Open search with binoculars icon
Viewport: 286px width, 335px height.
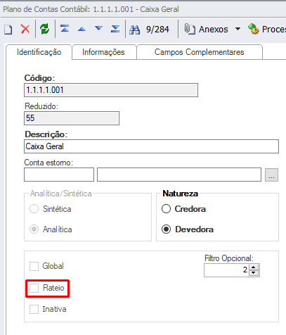[135, 30]
